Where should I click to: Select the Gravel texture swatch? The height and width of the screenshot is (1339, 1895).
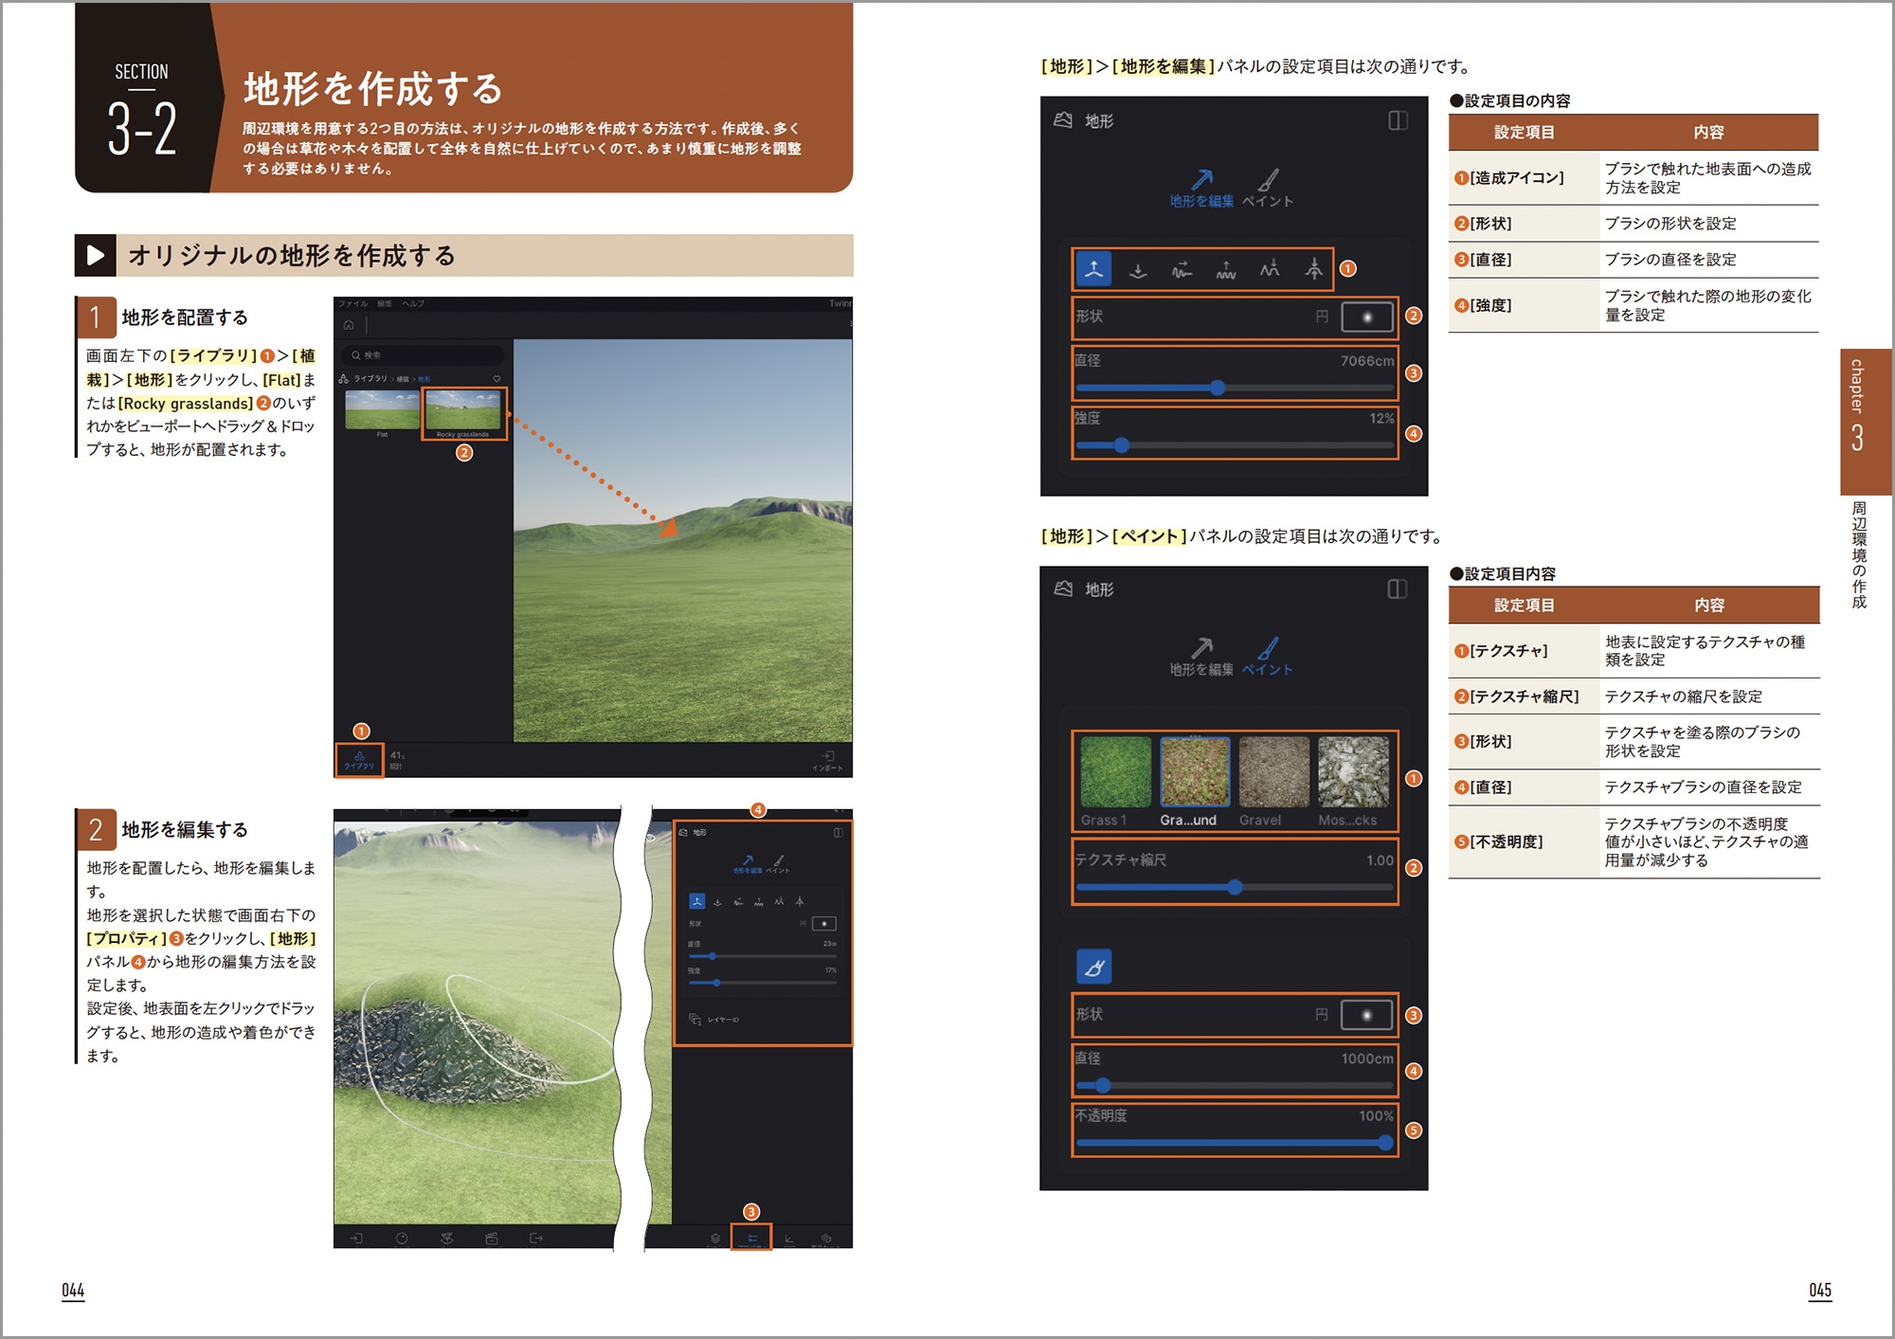[x=1273, y=772]
